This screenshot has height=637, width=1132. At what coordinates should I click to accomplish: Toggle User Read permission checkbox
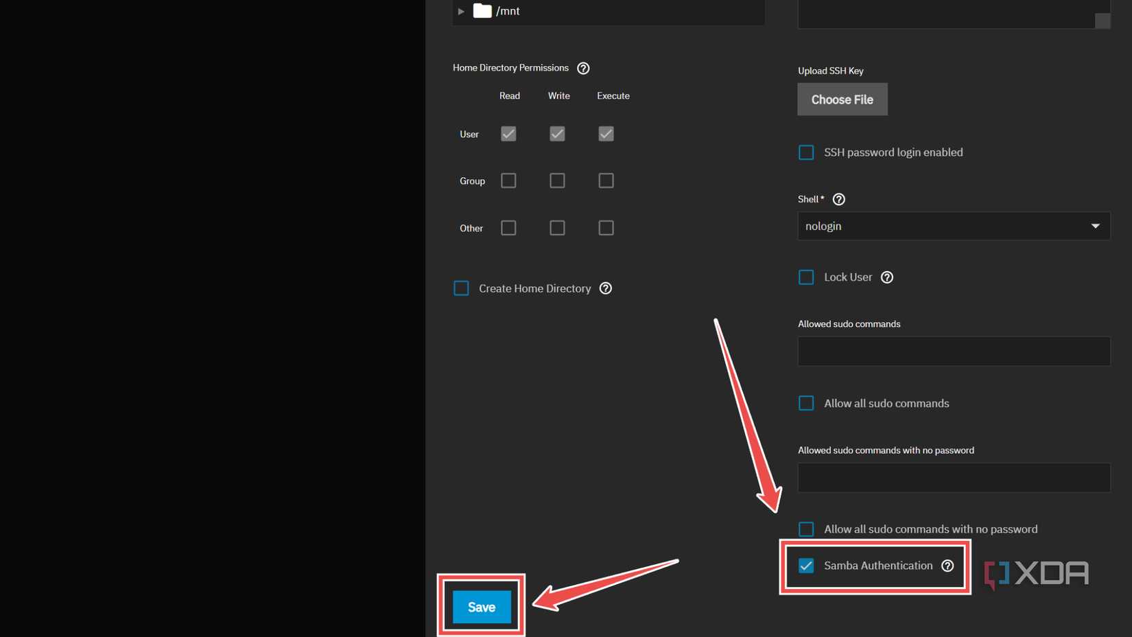pos(508,134)
